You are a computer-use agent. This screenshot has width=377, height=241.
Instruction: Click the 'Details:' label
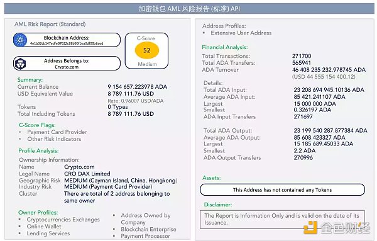click(x=213, y=83)
